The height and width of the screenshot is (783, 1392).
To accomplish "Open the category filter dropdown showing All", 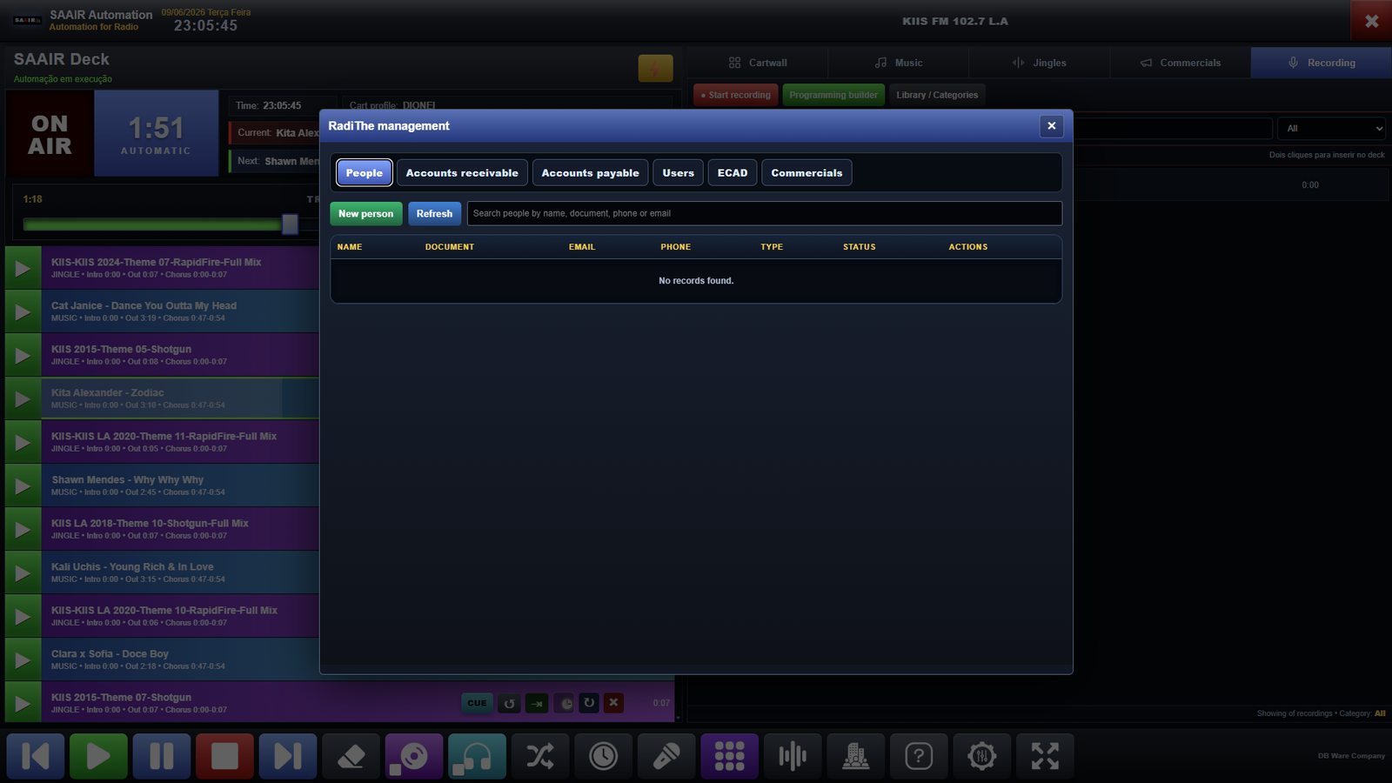I will click(1331, 129).
